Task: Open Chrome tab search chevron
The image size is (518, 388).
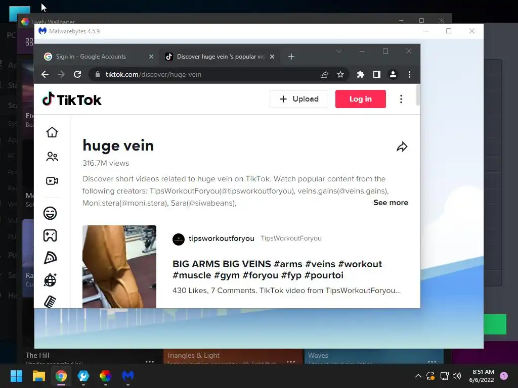Action: pyautogui.click(x=338, y=51)
